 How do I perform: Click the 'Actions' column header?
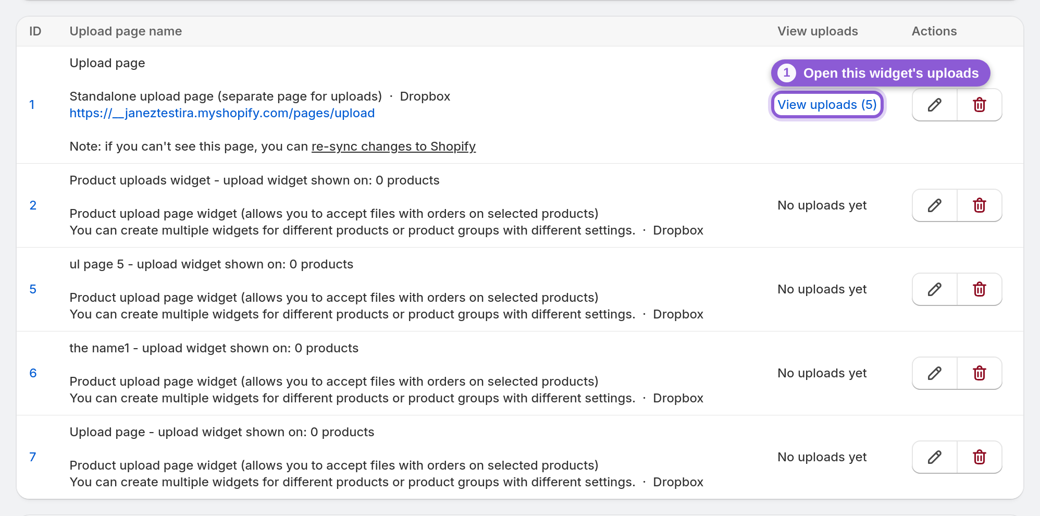click(934, 31)
